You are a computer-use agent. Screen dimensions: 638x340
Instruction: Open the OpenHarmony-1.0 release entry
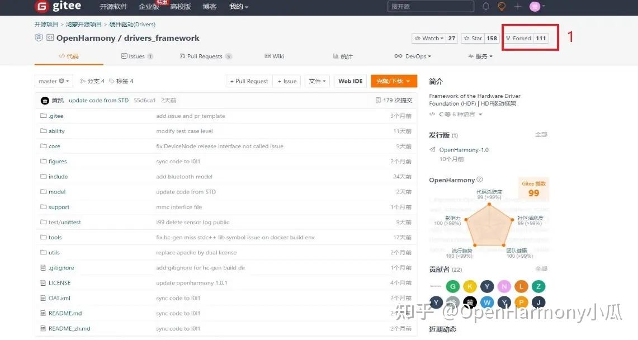pos(463,149)
